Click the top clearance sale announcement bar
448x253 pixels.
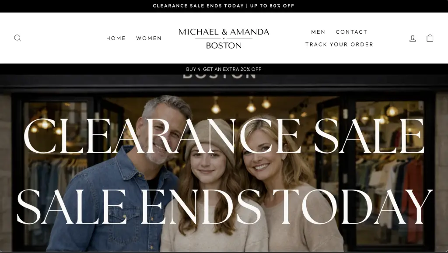(224, 6)
